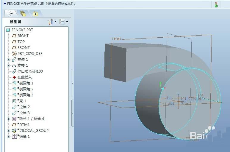Open dropdown arrow next to Settings icon
The width and height of the screenshot is (230, 152).
[x=55, y=22]
